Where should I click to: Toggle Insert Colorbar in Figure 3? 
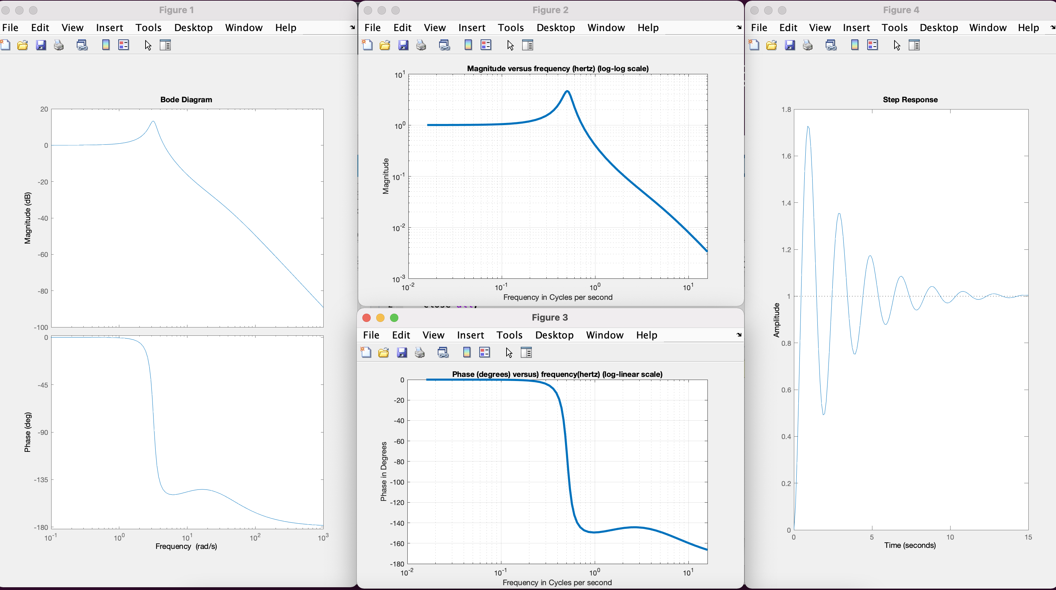pyautogui.click(x=466, y=353)
